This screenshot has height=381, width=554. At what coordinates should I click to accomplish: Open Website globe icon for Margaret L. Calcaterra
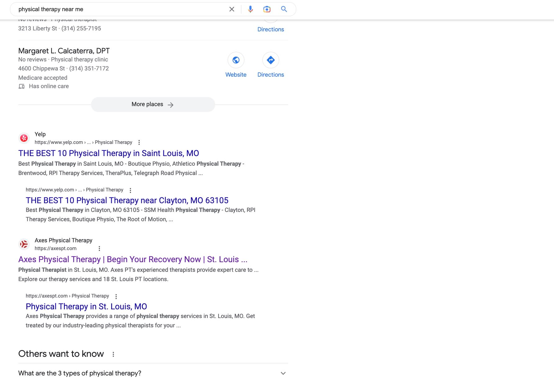point(236,60)
